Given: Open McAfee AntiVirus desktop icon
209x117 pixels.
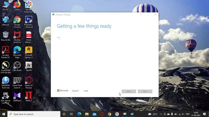Looking at the screenshot, I should (x=17, y=37).
